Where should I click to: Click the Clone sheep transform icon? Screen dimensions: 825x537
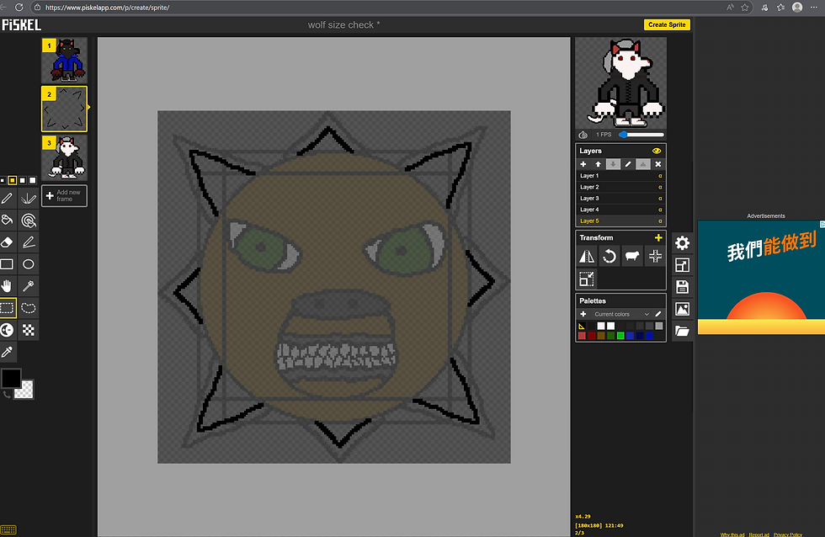[x=632, y=256]
